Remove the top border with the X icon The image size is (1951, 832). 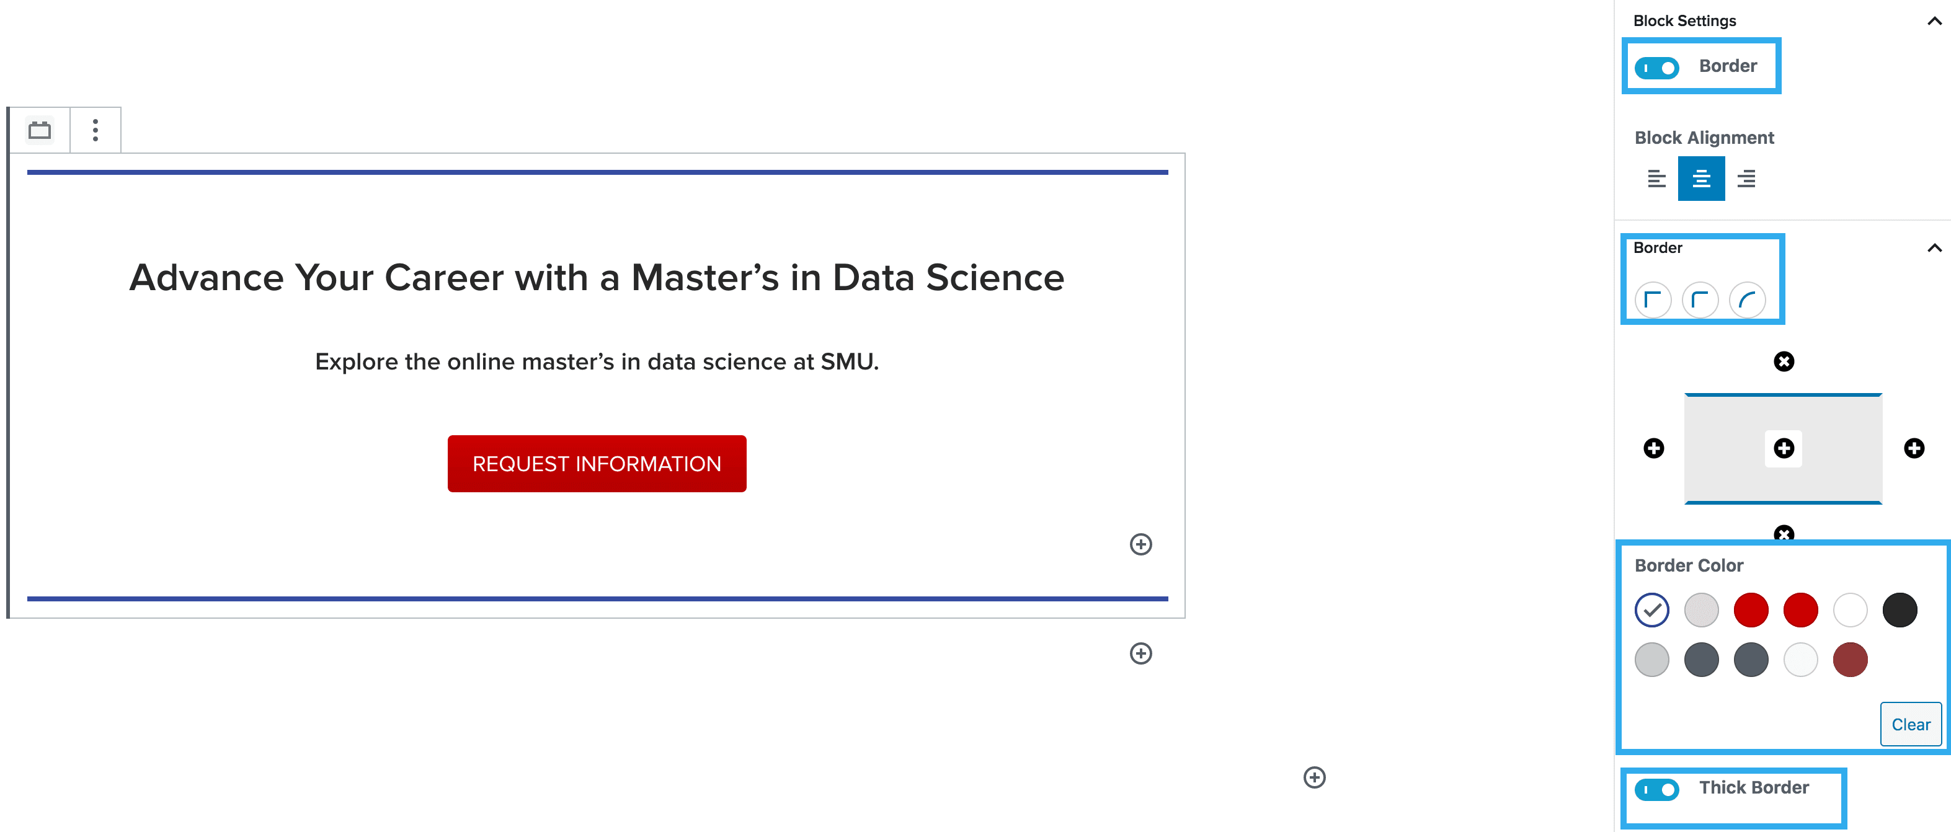tap(1784, 361)
